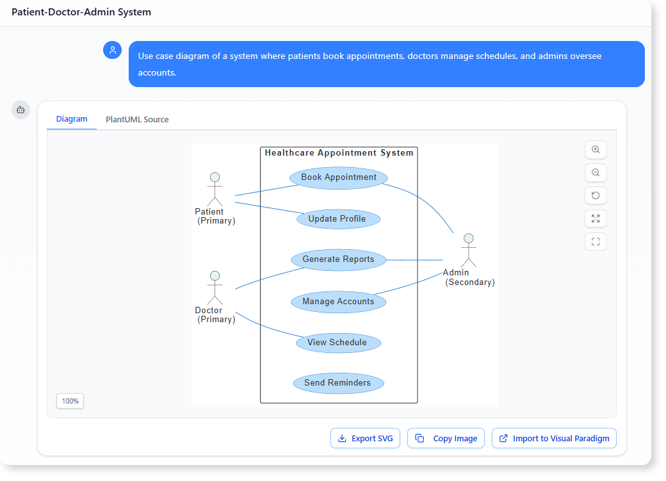This screenshot has width=666, height=481.
Task: Click the 100% zoom level indicator
Action: [70, 400]
